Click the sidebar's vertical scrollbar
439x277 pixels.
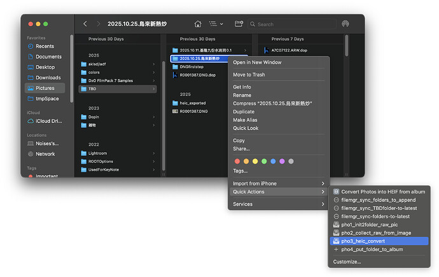point(72,69)
